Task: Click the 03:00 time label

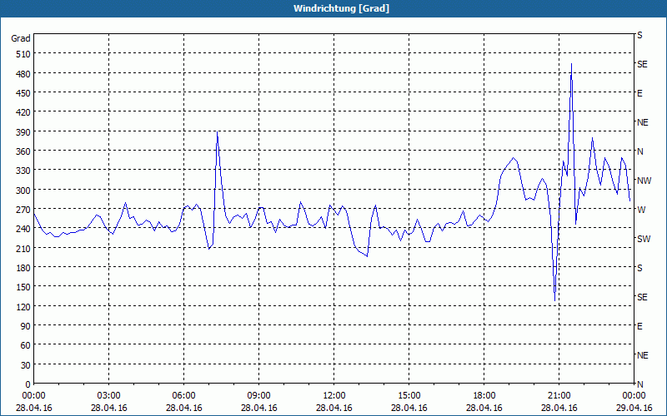Action: pyautogui.click(x=109, y=396)
